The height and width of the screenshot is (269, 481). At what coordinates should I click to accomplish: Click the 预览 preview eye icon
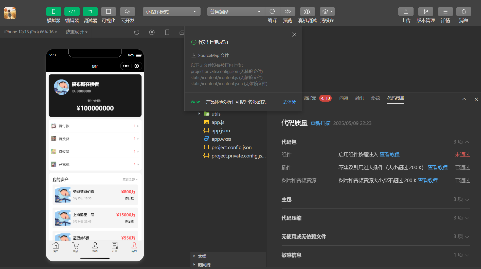tap(288, 12)
